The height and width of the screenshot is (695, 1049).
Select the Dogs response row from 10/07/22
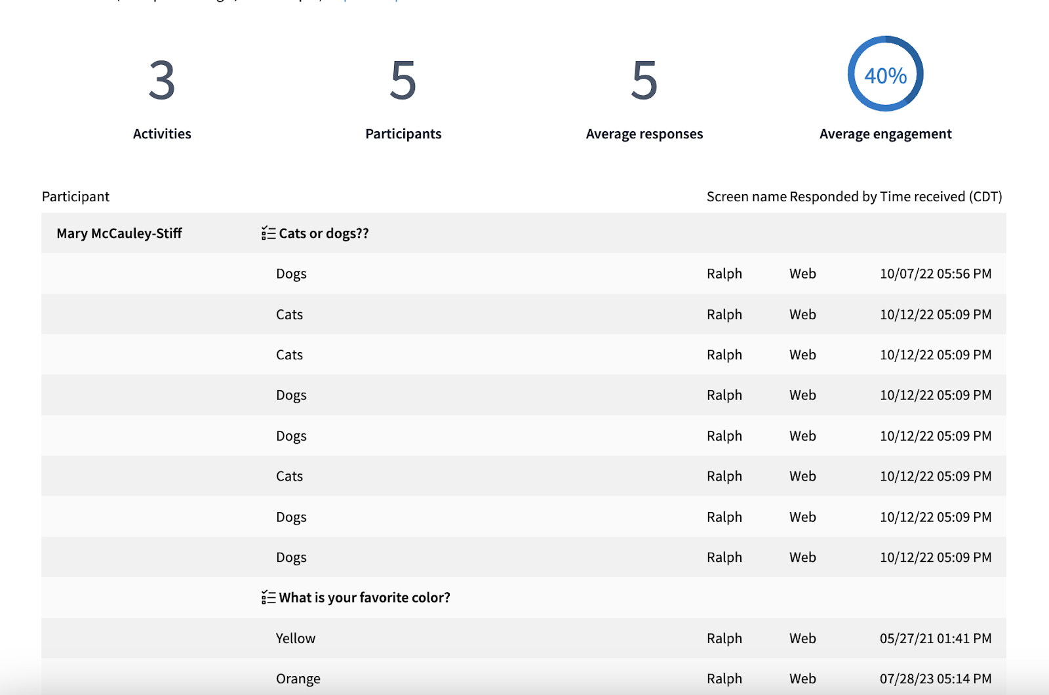291,273
